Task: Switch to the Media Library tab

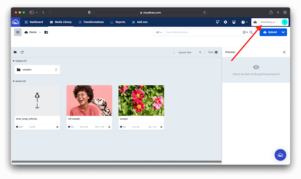Action: coord(61,22)
